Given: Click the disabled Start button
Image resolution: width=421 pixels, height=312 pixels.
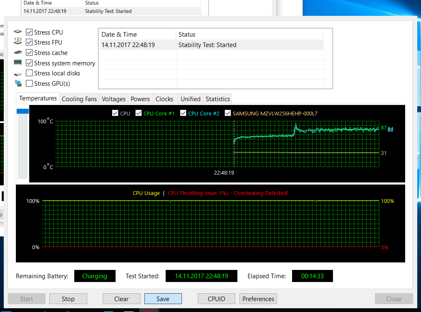Looking at the screenshot, I should pyautogui.click(x=27, y=299).
